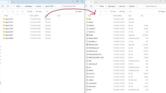Click steamapps breadcrumb in Fallout 4 window

(x=112, y=6)
